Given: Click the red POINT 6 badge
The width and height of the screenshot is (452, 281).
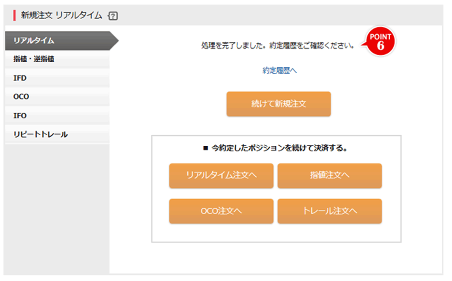Looking at the screenshot, I should 380,42.
